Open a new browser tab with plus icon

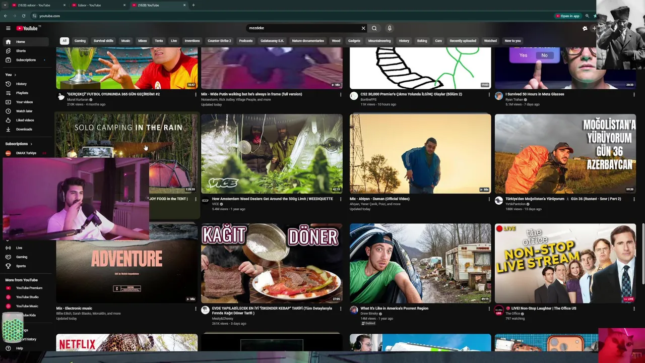[193, 5]
